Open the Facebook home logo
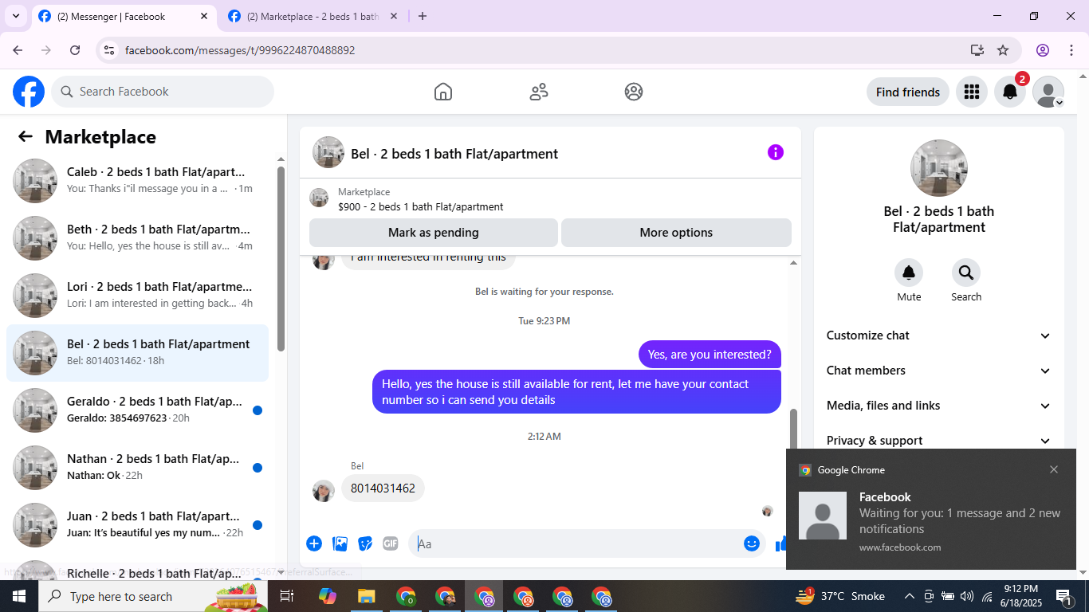1089x612 pixels. [29, 92]
